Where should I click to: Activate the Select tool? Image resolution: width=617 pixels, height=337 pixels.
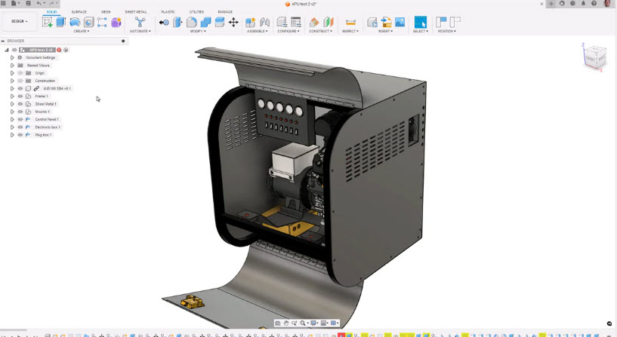click(x=420, y=22)
